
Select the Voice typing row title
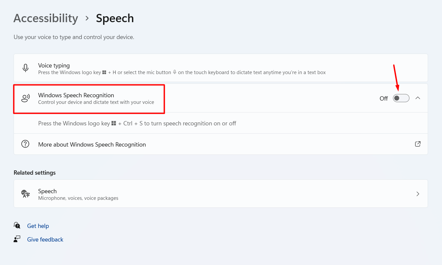[x=54, y=66]
